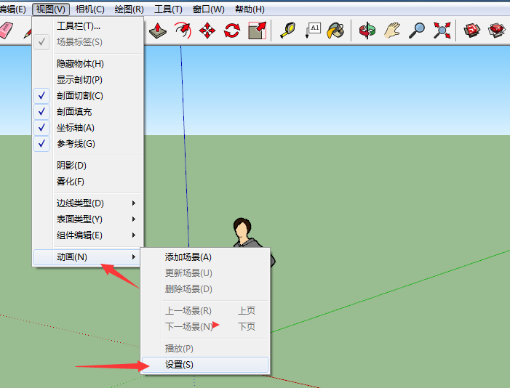Uncheck 剖面填充 in the view menu
Image resolution: width=510 pixels, height=388 pixels.
tap(88, 112)
